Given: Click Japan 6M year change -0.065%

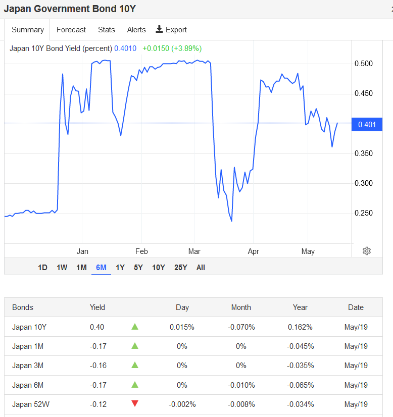Looking at the screenshot, I should click(x=300, y=385).
